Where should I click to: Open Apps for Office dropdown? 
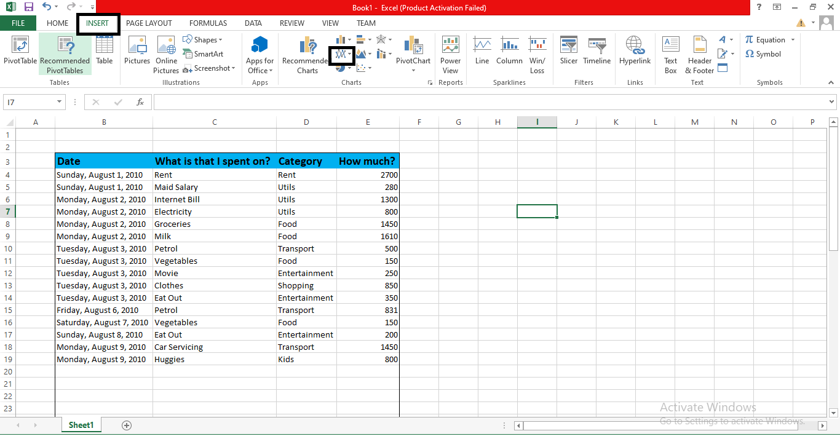pos(260,54)
